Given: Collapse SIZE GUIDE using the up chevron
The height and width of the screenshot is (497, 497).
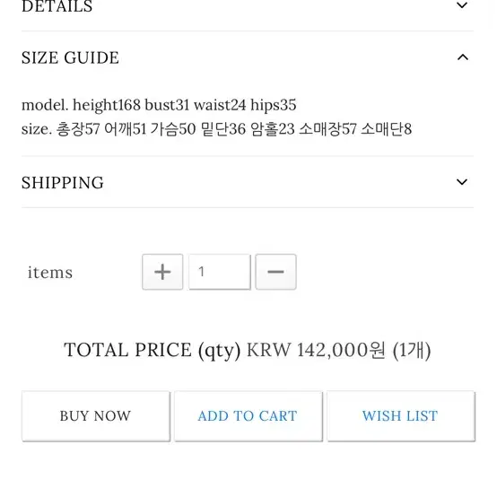Looking at the screenshot, I should click(x=463, y=57).
